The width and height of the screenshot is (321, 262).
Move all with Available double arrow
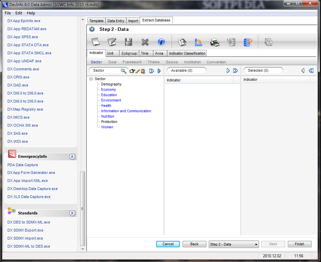click(x=235, y=71)
